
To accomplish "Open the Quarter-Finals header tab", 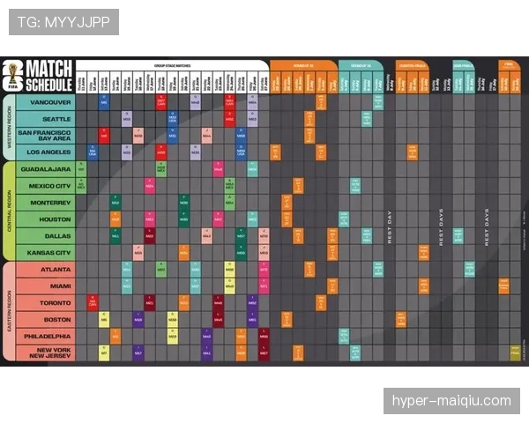I will pyautogui.click(x=413, y=65).
